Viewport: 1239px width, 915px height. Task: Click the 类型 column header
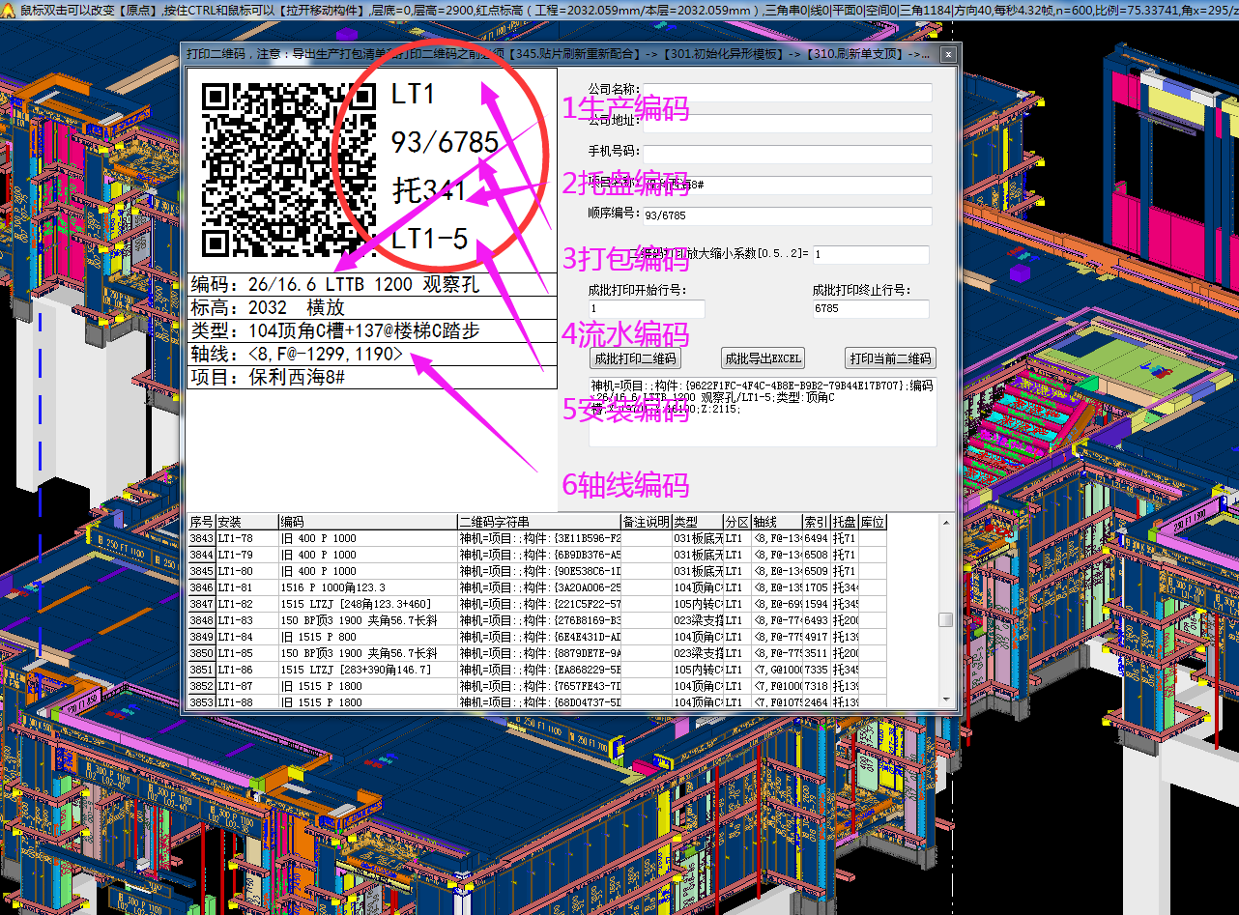(x=697, y=522)
